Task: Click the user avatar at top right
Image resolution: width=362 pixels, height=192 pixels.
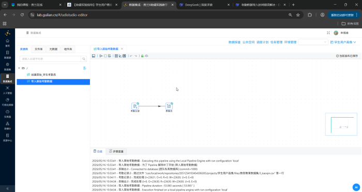Action: [x=336, y=33]
